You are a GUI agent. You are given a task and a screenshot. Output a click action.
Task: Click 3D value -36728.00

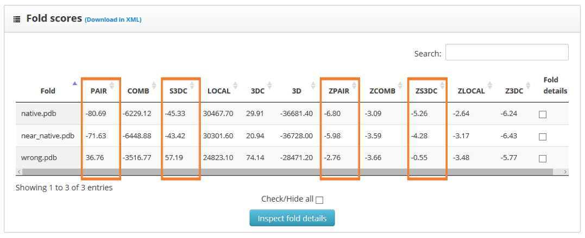click(296, 136)
